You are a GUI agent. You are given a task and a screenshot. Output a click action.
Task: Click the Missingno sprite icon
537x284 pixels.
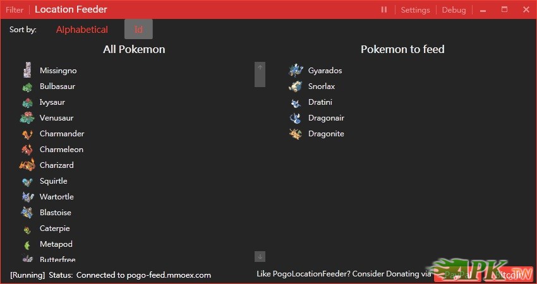27,70
